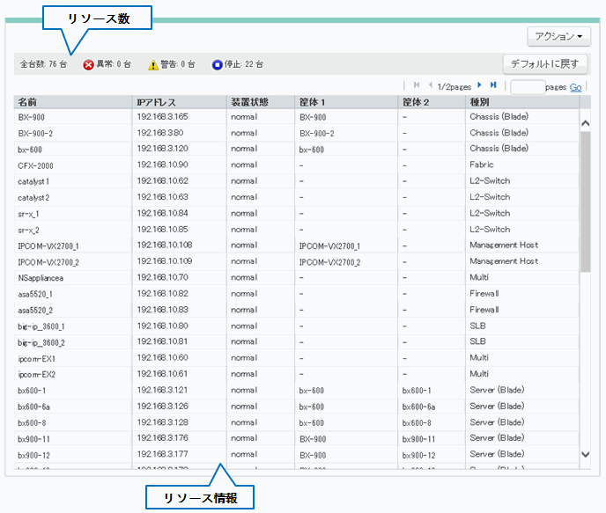Click the 停止: 22 台 count label
The width and height of the screenshot is (606, 513).
244,64
